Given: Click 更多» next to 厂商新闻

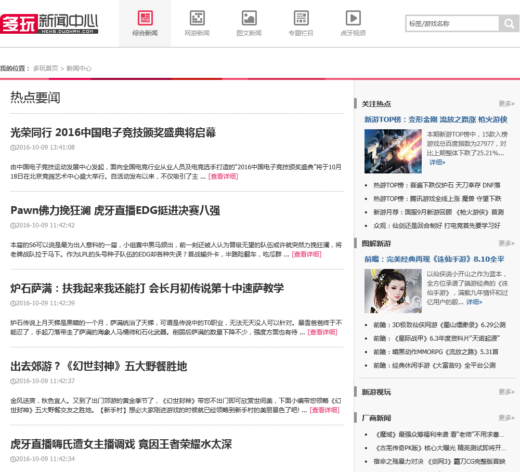Looking at the screenshot, I should 506,417.
